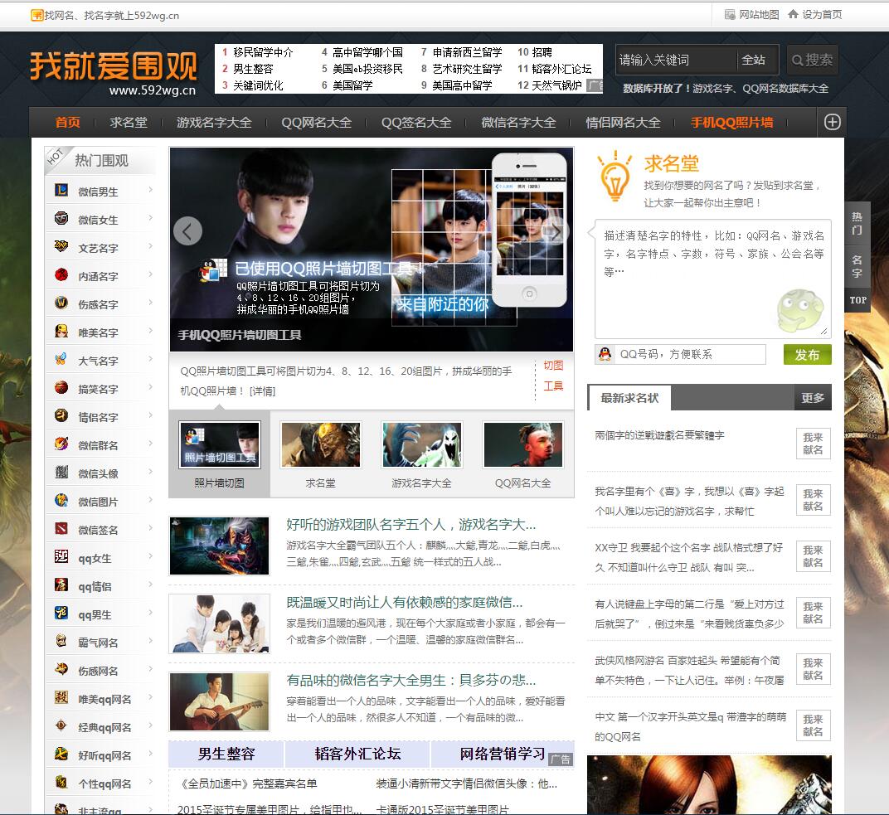
Task: Click the 经典qq网名 sidebar icon
Action: coord(61,725)
